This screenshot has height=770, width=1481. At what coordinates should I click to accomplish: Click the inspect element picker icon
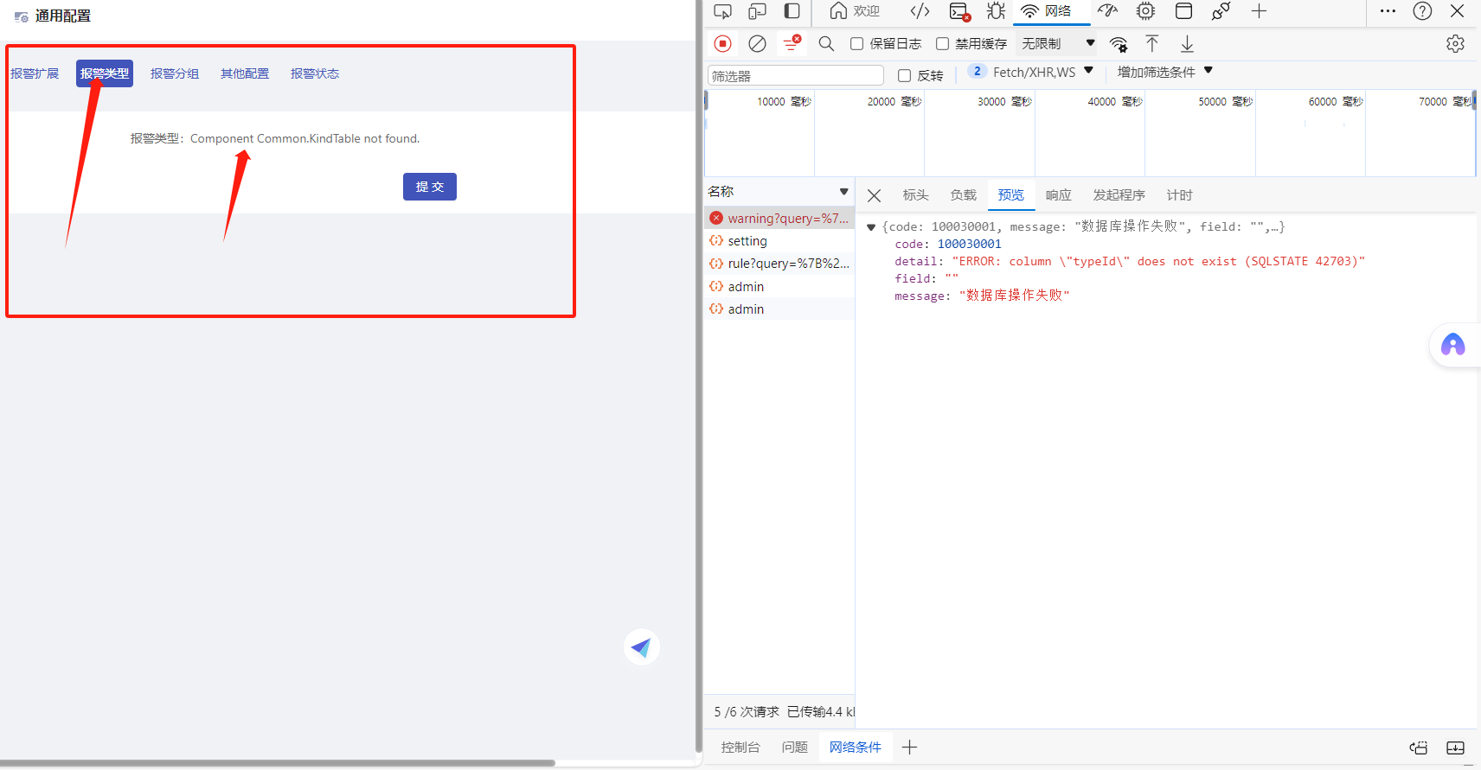coord(722,11)
